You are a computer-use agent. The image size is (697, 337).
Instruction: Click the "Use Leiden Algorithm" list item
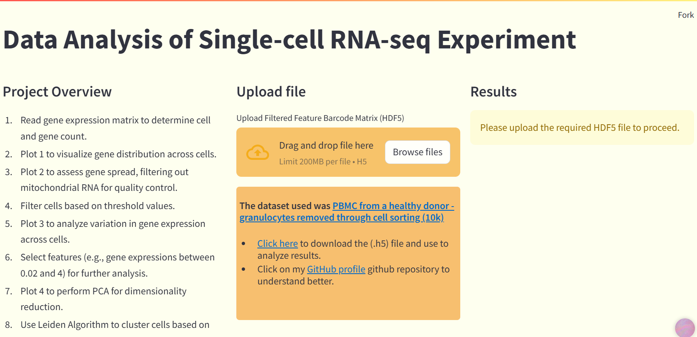coord(115,325)
